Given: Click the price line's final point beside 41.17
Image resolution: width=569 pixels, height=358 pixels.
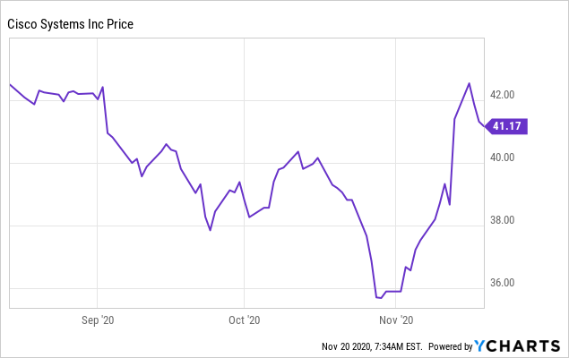Looking at the screenshot, I should (484, 127).
